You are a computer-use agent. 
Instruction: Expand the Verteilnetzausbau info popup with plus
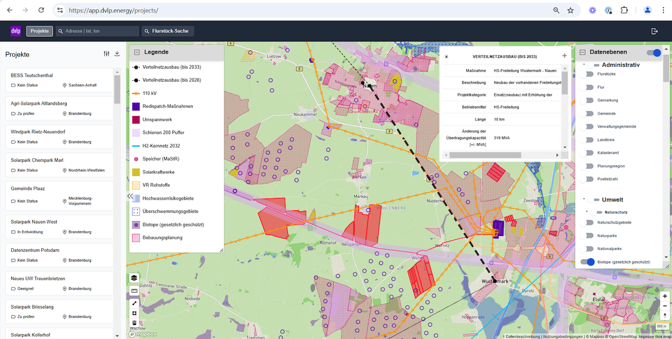click(564, 56)
